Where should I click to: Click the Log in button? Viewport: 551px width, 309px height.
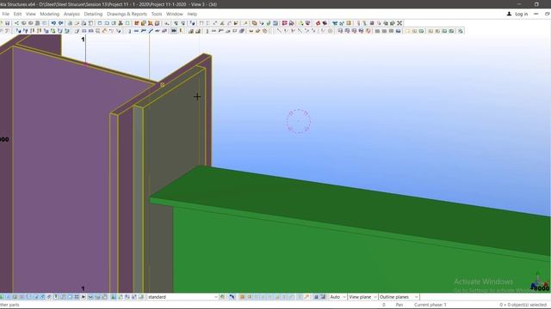point(517,14)
